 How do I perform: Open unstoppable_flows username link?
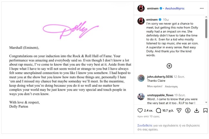pos(160,95)
